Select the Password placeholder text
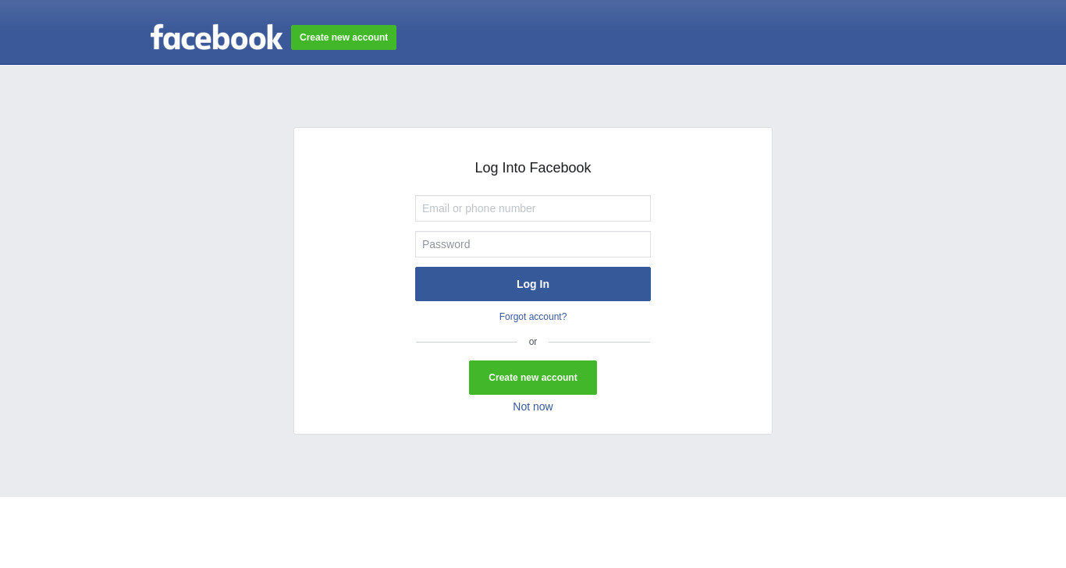This screenshot has width=1066, height=568. tap(446, 244)
